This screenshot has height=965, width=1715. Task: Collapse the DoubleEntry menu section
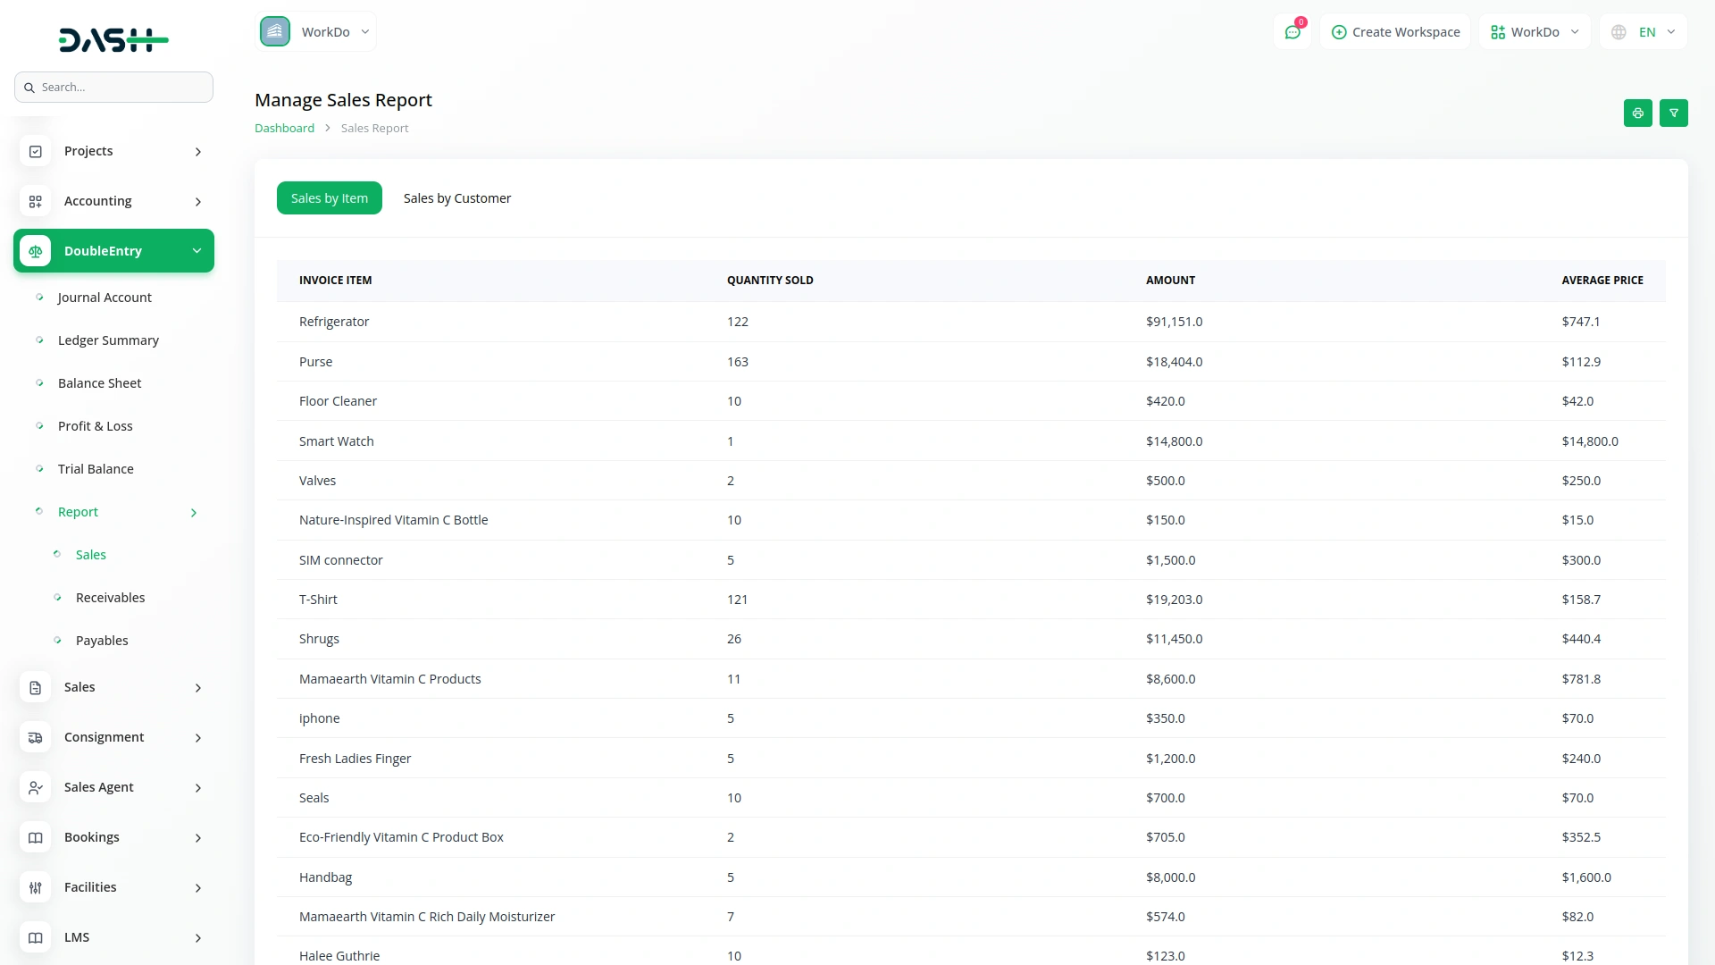click(197, 251)
